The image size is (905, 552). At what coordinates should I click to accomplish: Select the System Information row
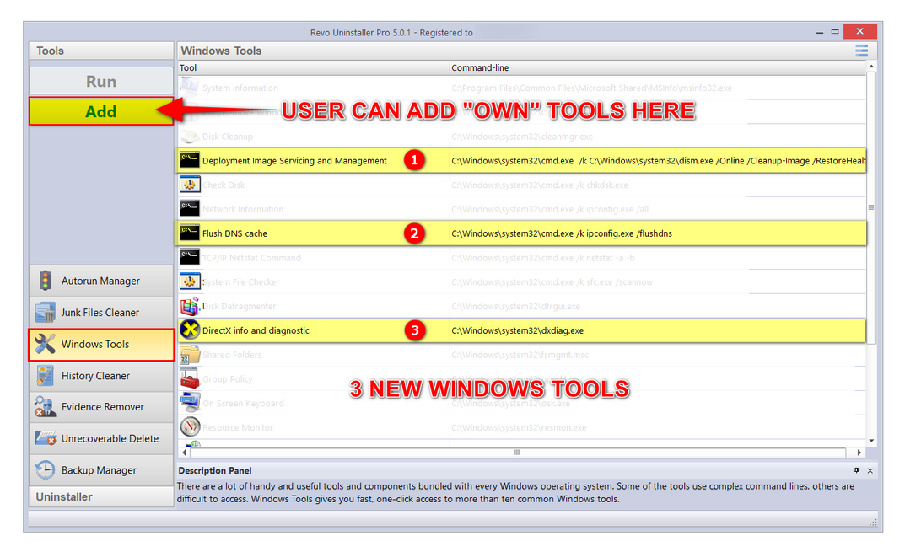coord(520,88)
